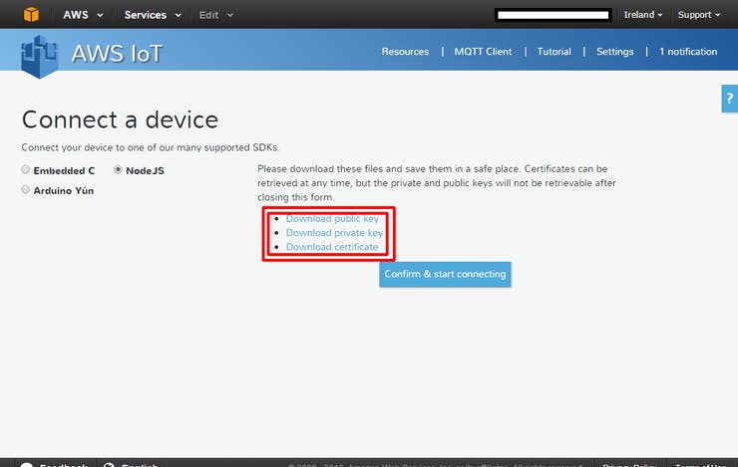Click Download private key link

click(x=335, y=233)
